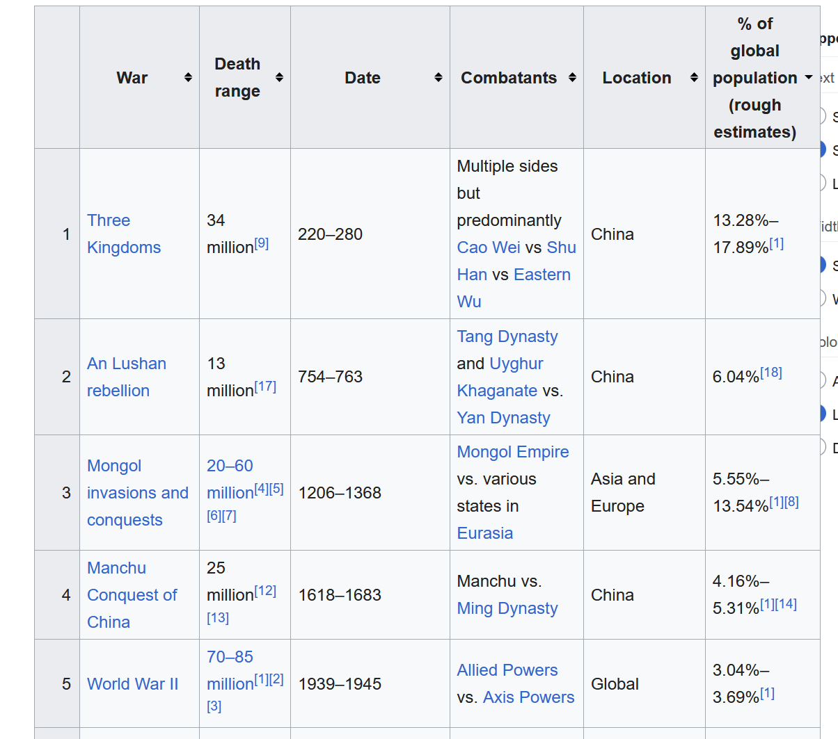Image resolution: width=838 pixels, height=739 pixels.
Task: Open the Allied Powers link
Action: pyautogui.click(x=507, y=670)
